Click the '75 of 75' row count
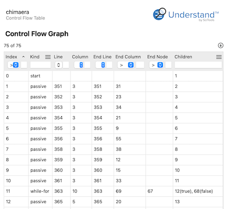Viewport: 227px width, 209px height. pos(13,46)
